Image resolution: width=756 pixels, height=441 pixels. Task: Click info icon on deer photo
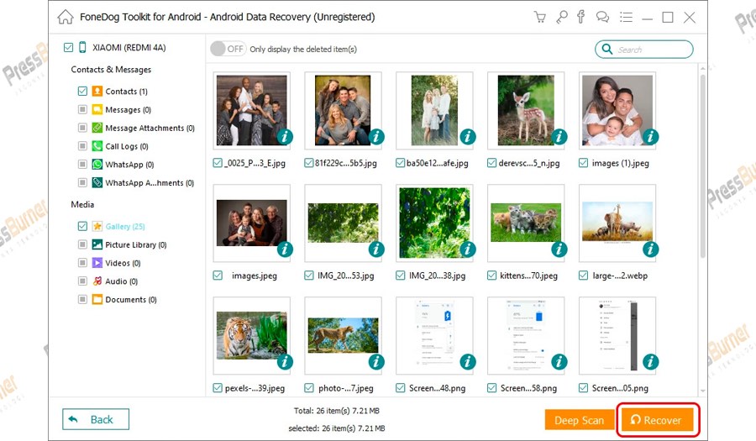pos(559,137)
